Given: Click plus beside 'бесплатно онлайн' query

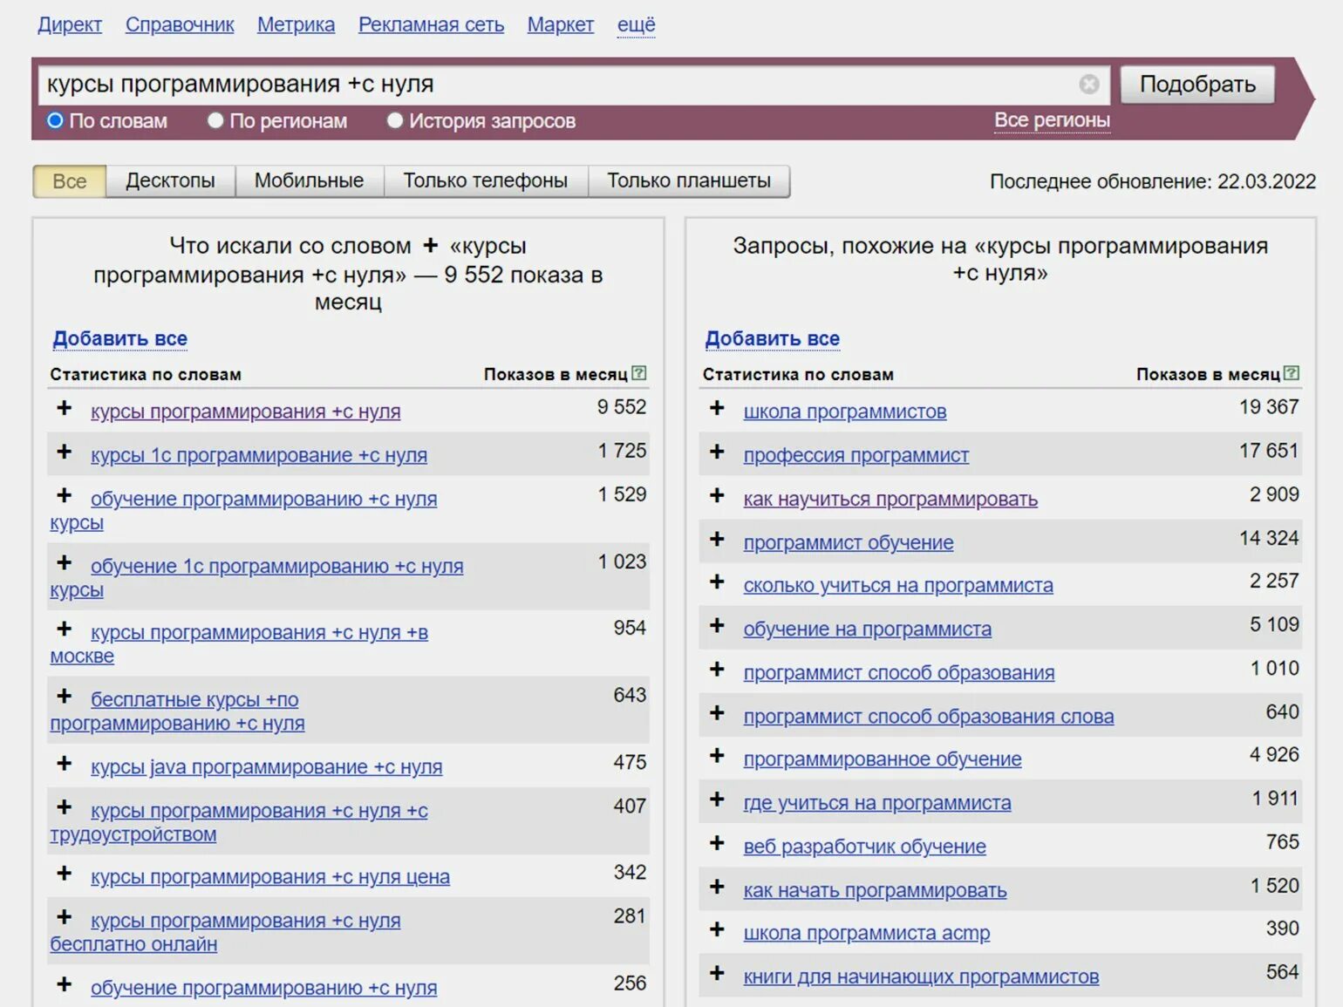Looking at the screenshot, I should [65, 916].
